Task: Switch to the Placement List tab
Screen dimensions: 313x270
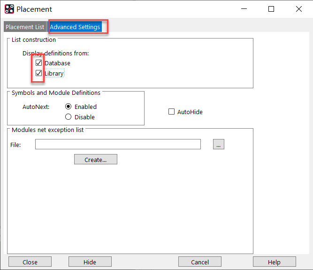Action: pos(25,27)
